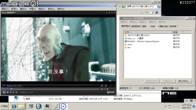Click Explorer search box for 大象之夢
This screenshot has width=196, height=110.
click(x=141, y=6)
